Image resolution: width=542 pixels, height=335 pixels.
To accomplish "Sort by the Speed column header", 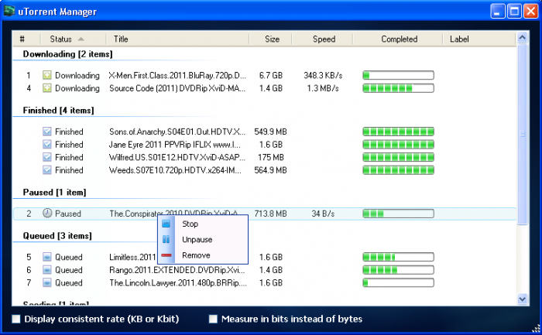I will [x=323, y=39].
